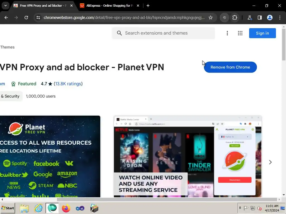View site information icon in address bar
Screen dimensions: 286x214
point(38,18)
